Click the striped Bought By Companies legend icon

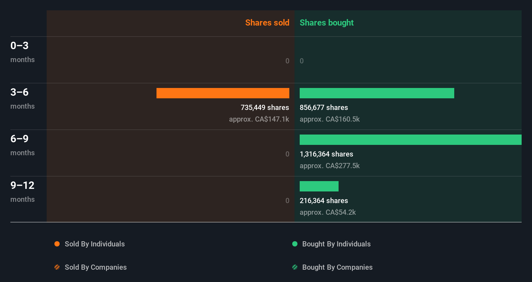click(295, 267)
